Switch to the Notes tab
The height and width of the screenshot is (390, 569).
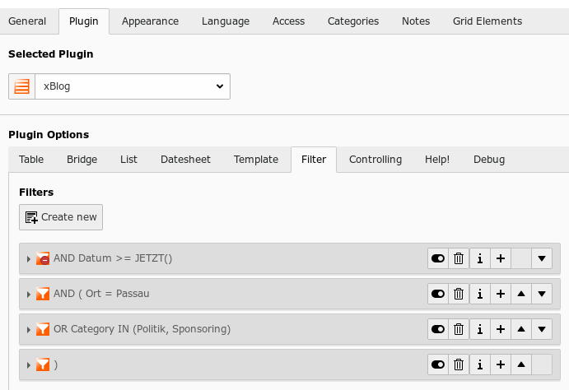pyautogui.click(x=416, y=21)
